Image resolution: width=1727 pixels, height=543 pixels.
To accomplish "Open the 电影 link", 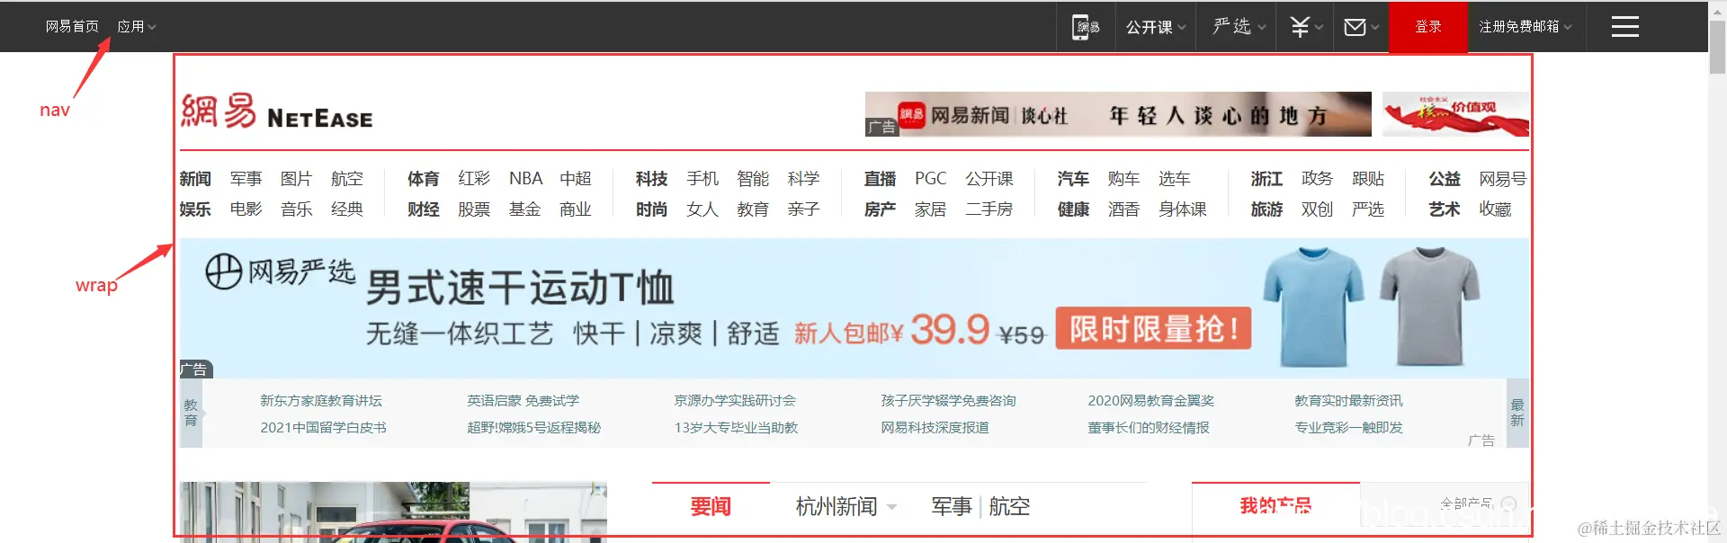I will click(246, 209).
